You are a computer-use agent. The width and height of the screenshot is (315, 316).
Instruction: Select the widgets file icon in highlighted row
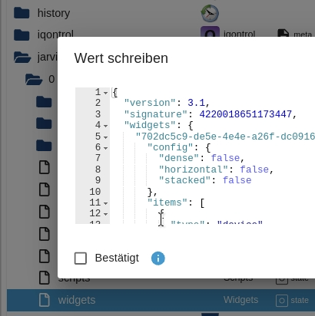tap(45, 300)
